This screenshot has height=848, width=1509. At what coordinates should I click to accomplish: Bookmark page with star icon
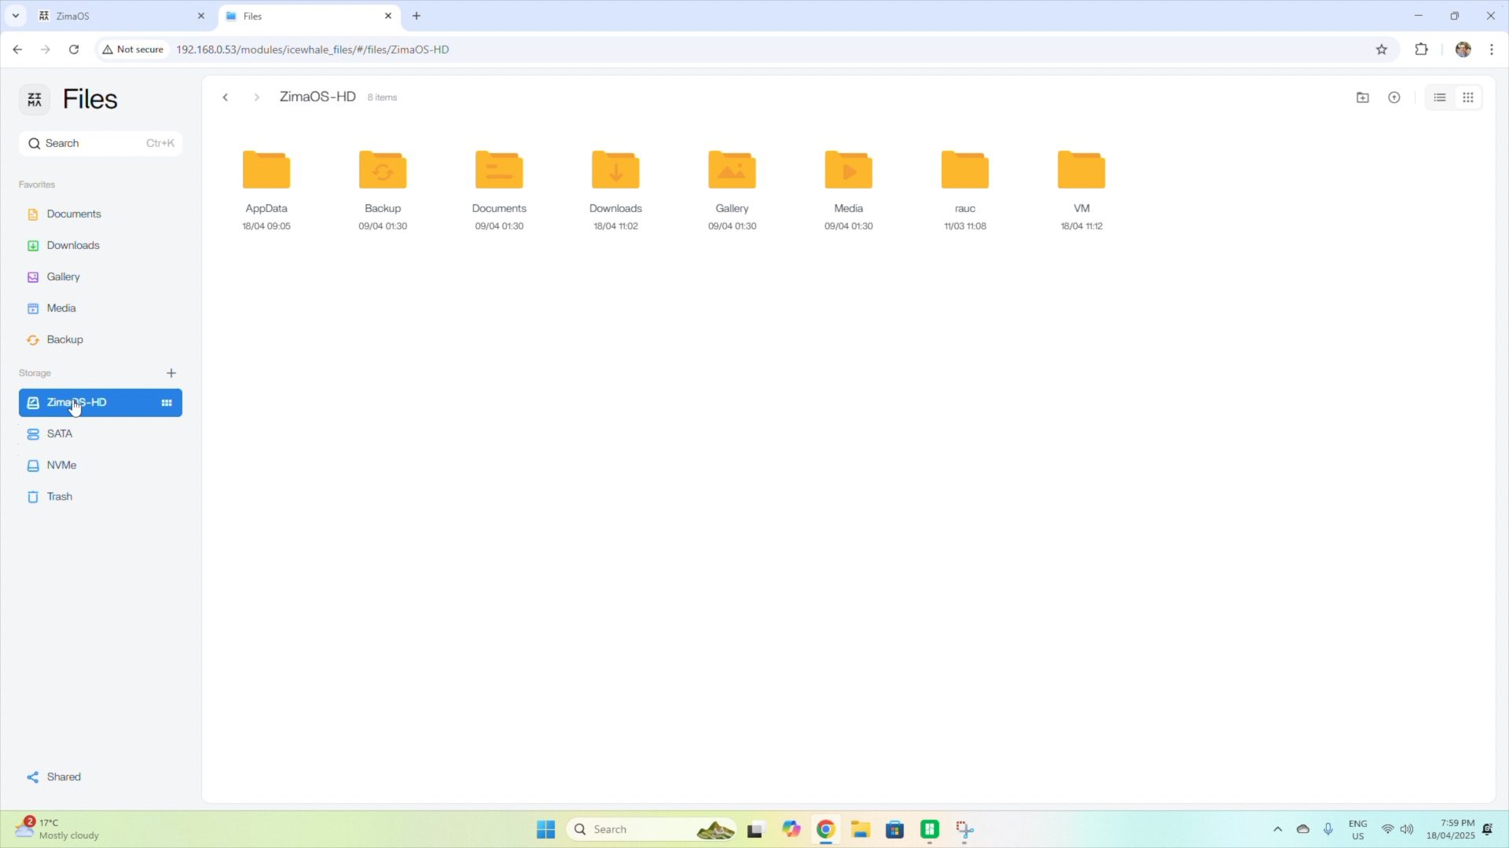[1382, 49]
